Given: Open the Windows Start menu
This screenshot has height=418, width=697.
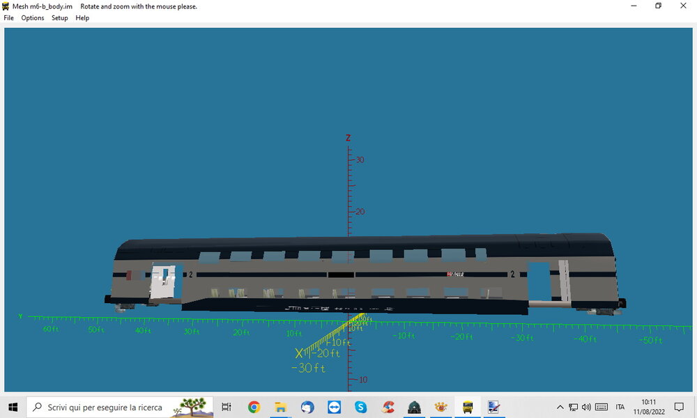Looking at the screenshot, I should click(13, 407).
